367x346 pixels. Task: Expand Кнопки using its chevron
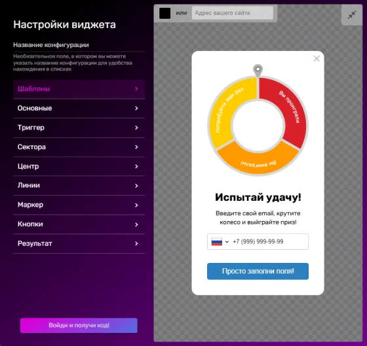point(136,224)
